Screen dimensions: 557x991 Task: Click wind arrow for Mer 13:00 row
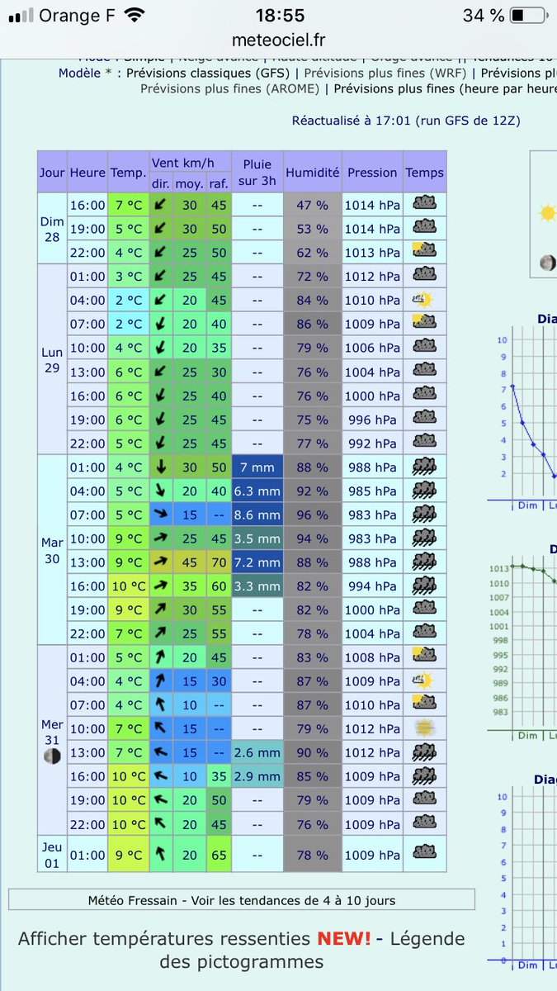(x=161, y=752)
